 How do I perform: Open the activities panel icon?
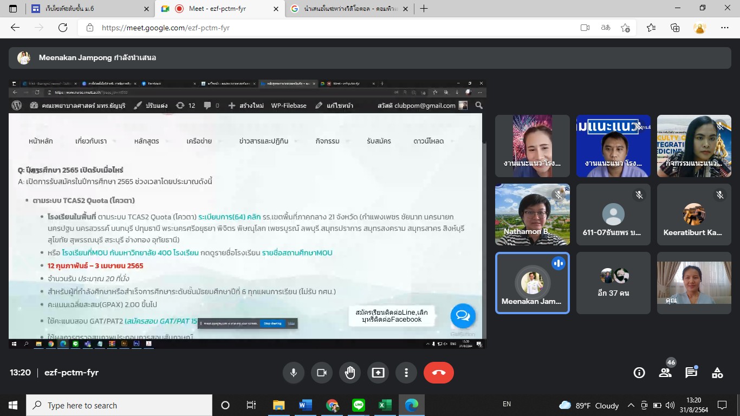click(x=717, y=373)
